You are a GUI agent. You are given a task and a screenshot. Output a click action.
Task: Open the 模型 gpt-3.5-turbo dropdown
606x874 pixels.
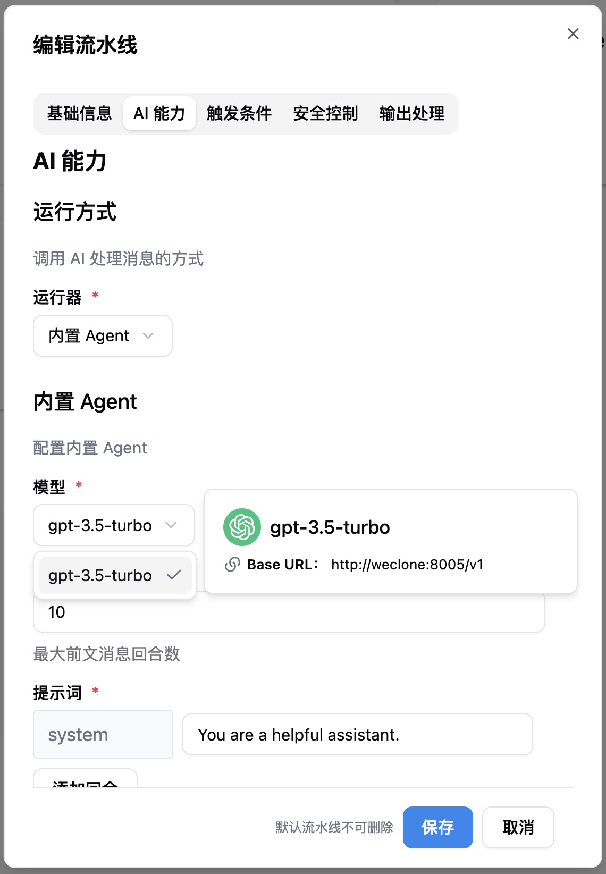114,525
